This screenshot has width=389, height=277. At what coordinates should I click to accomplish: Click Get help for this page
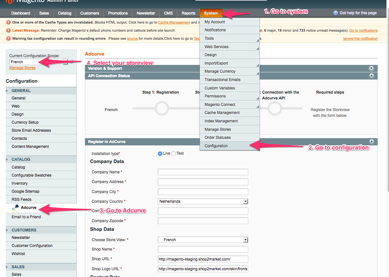pyautogui.click(x=358, y=13)
